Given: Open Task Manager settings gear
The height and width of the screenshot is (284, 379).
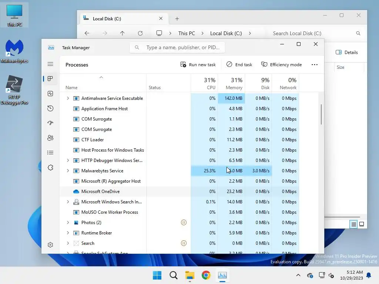Looking at the screenshot, I should pos(50,245).
